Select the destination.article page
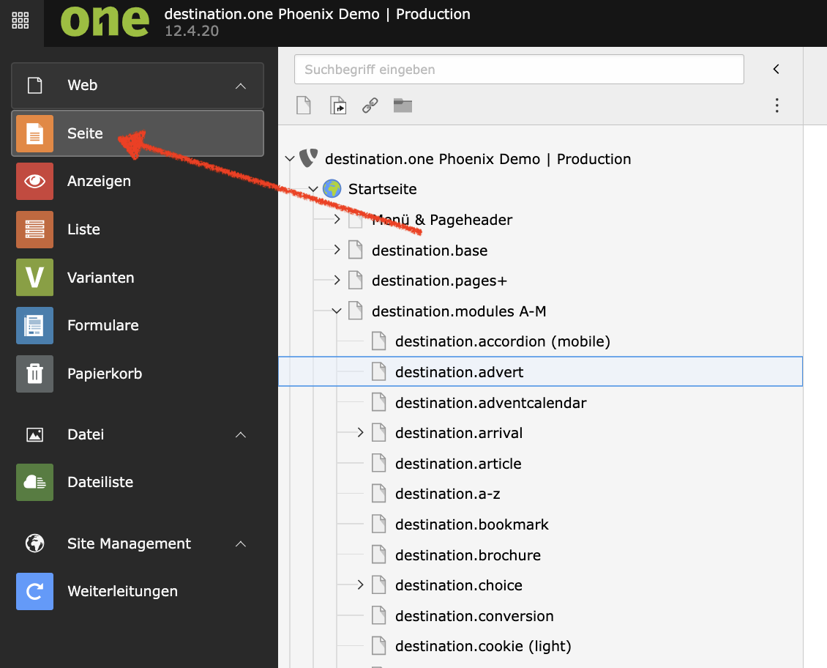Screen dimensions: 827x668 click(458, 463)
